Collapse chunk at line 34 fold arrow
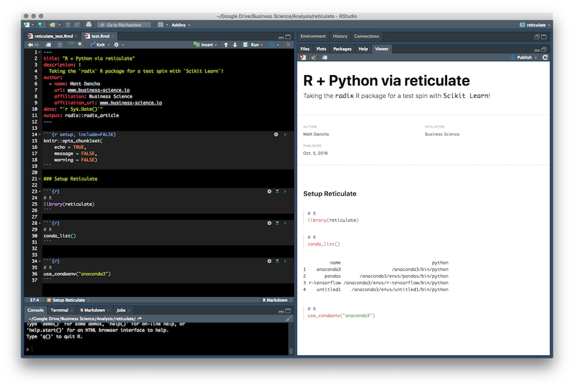The image size is (574, 388). 40,261
